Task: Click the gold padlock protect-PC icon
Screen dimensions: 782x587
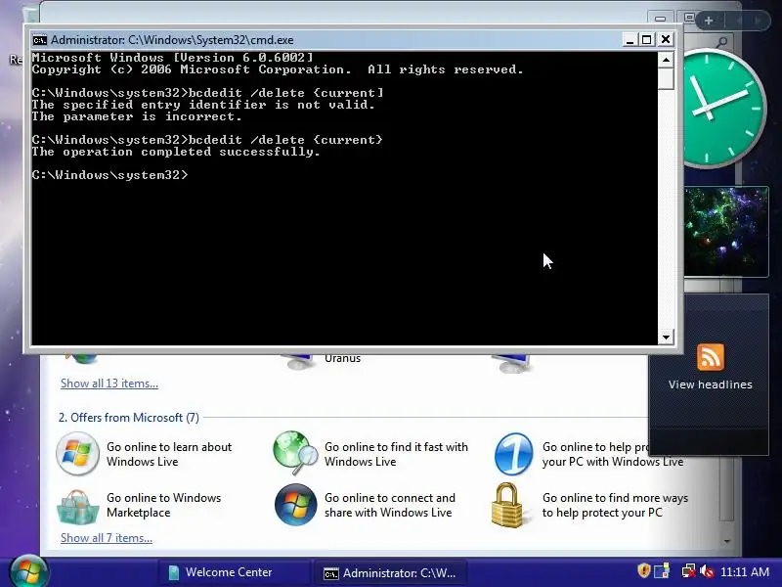Action: 507,505
